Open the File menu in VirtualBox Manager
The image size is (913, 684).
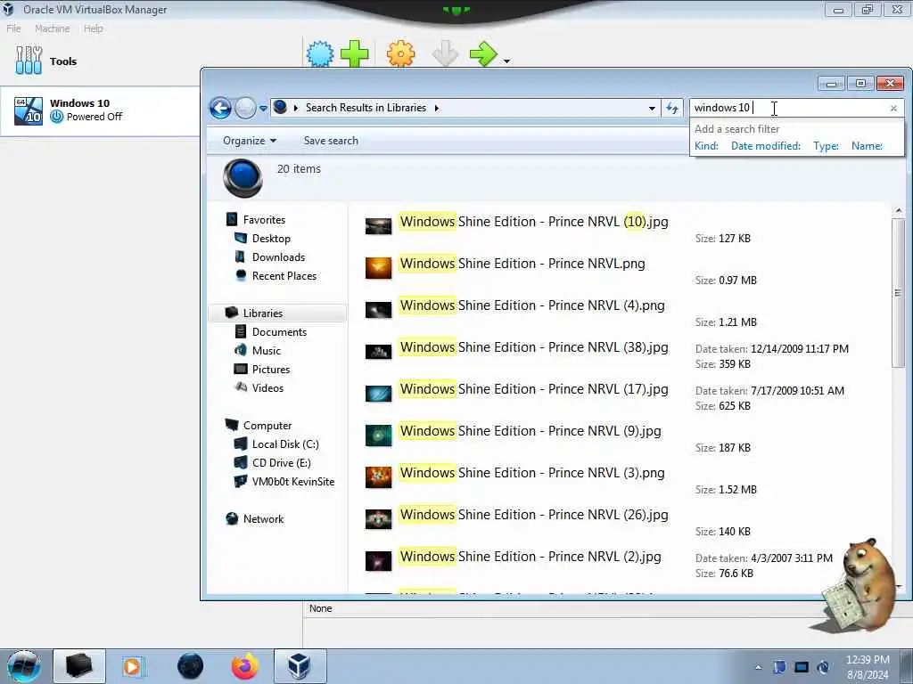pos(13,28)
